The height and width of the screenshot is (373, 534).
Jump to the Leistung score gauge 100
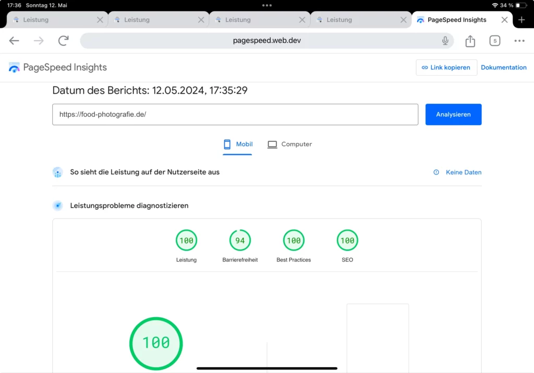click(x=186, y=240)
